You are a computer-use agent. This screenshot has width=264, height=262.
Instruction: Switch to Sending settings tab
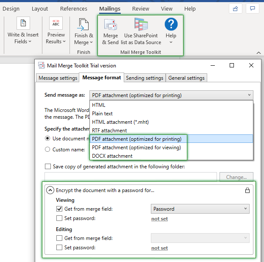145,78
